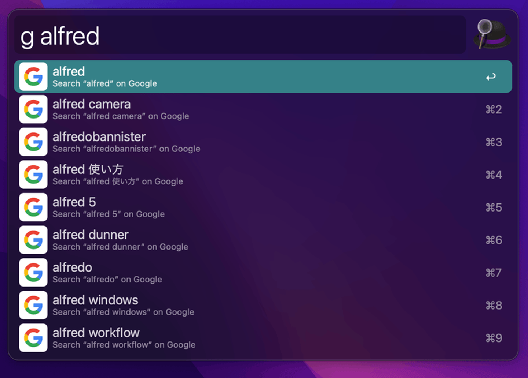
Task: Click subtitle 'Search “alfredo” on Google'
Action: click(x=107, y=280)
